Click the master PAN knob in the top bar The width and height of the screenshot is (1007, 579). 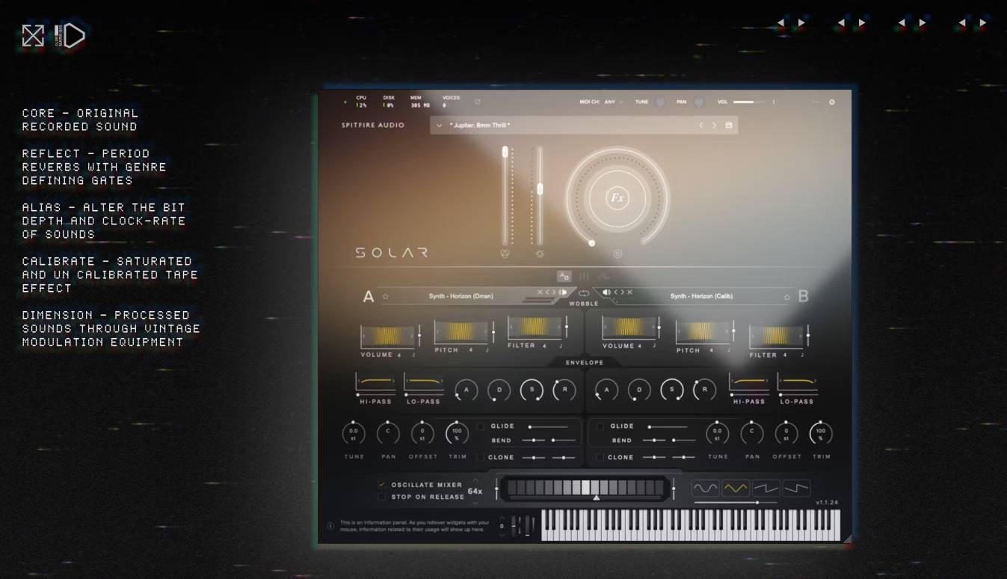tap(699, 102)
